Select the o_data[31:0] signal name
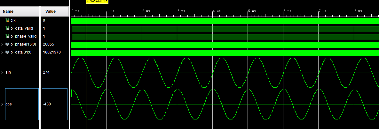379x129 pixels. point(21,52)
